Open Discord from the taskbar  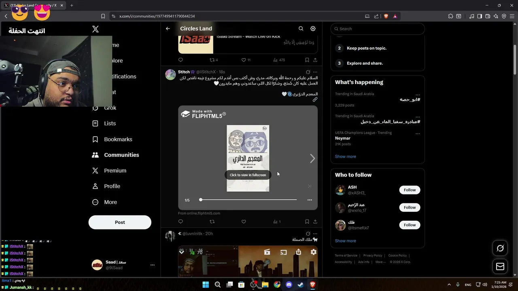tap(289, 285)
